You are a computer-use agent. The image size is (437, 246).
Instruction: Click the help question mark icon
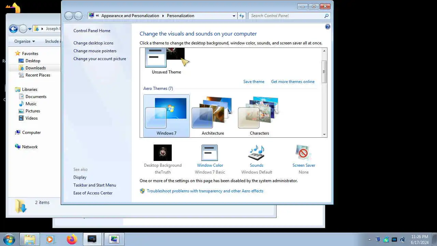pyautogui.click(x=328, y=27)
